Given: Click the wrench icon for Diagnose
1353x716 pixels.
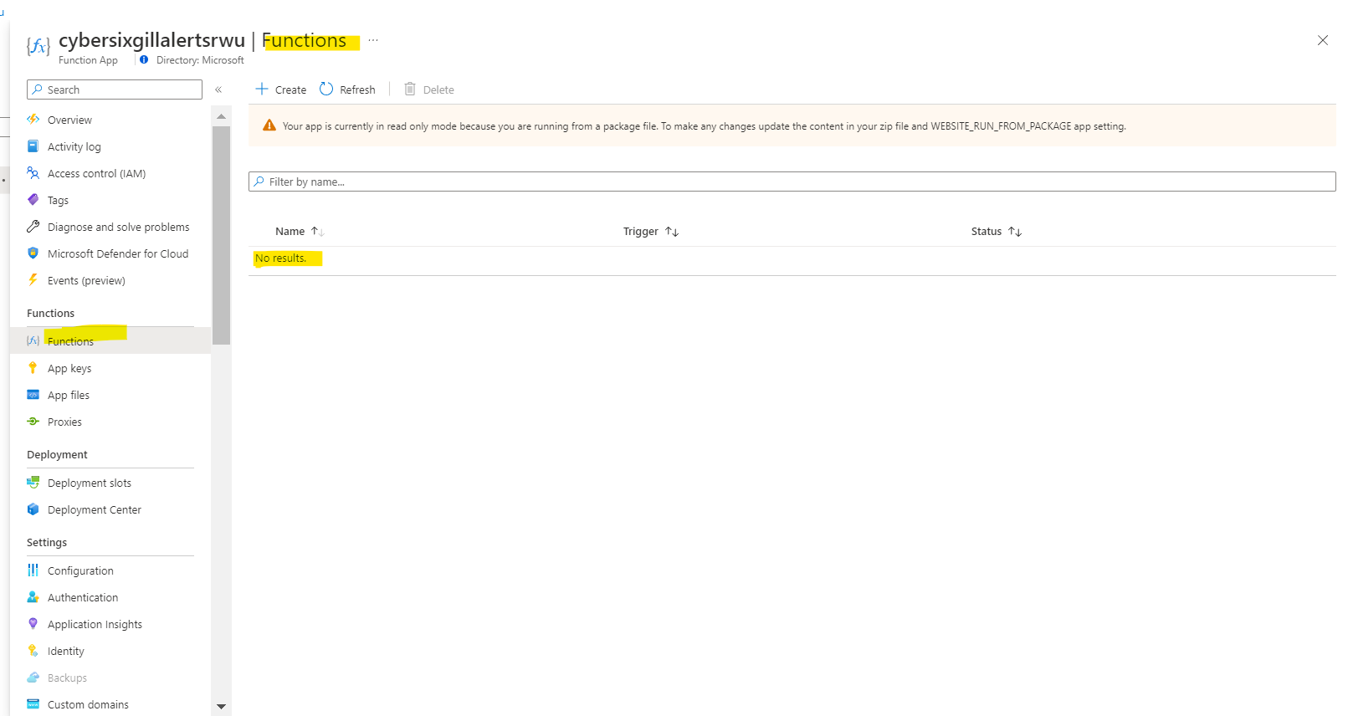Looking at the screenshot, I should [x=33, y=227].
